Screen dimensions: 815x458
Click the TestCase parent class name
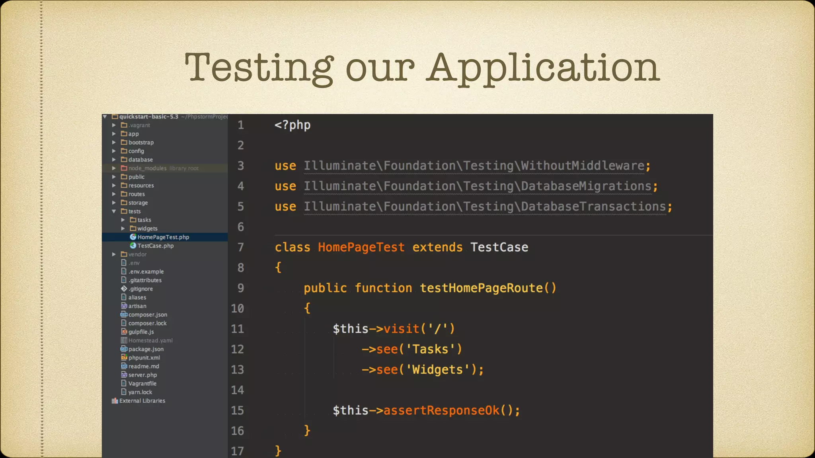pyautogui.click(x=499, y=247)
